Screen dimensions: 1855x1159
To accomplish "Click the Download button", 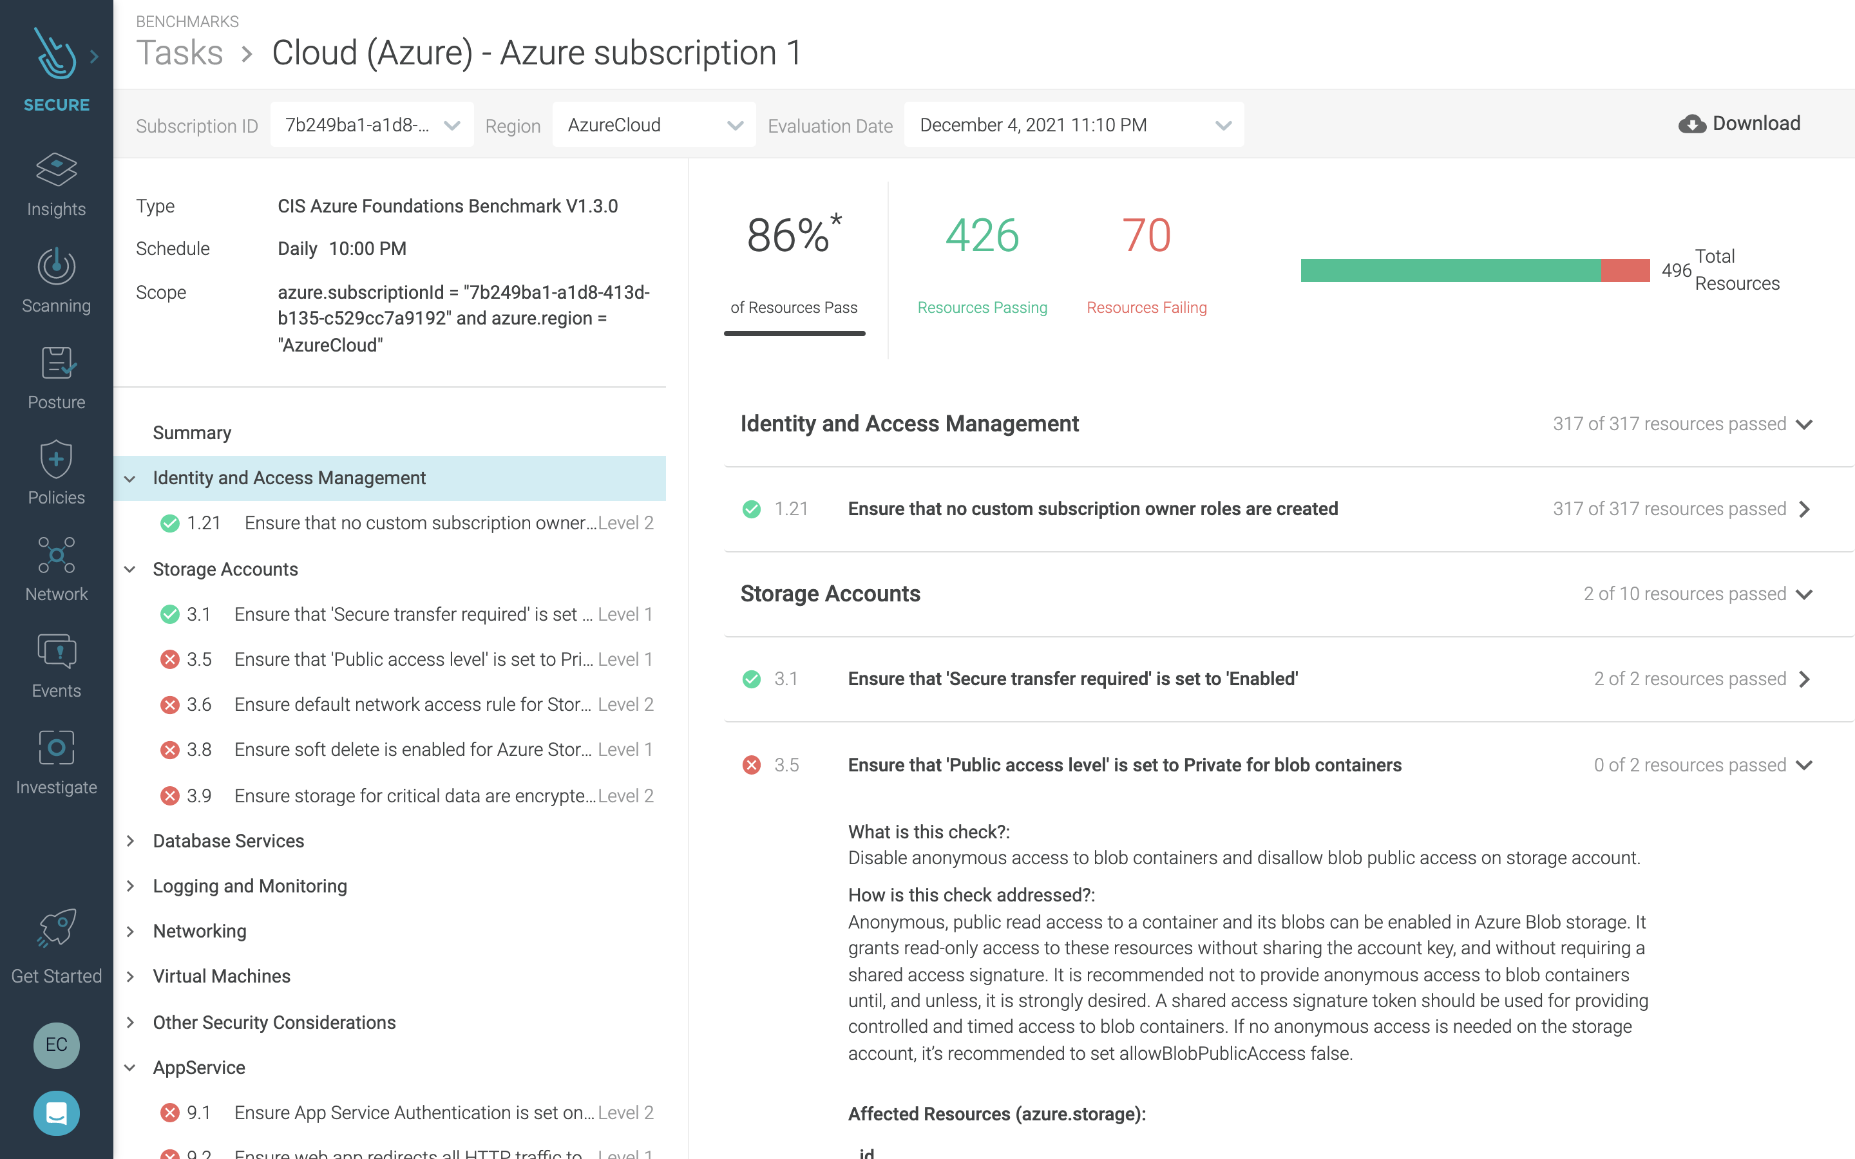I will 1738,122.
